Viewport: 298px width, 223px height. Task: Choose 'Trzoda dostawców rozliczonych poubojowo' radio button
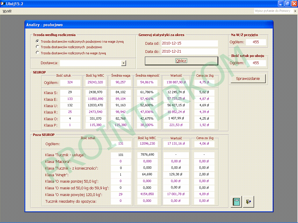[37, 47]
